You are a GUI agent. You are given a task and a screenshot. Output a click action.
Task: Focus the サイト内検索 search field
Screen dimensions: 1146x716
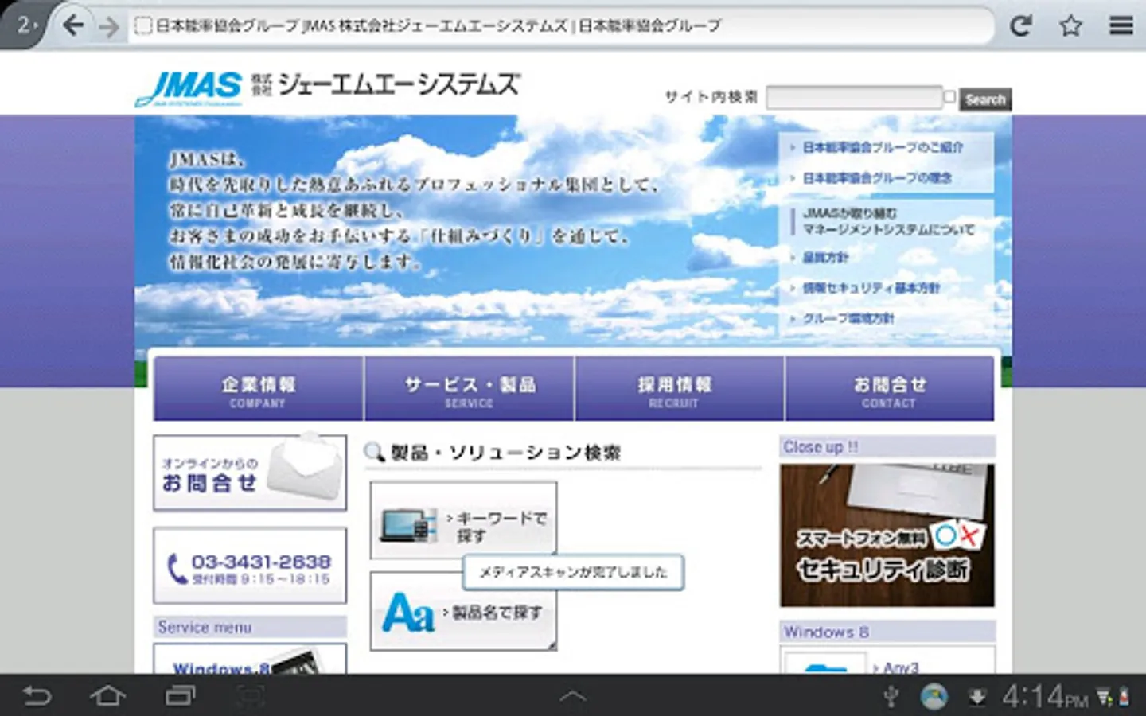click(854, 98)
